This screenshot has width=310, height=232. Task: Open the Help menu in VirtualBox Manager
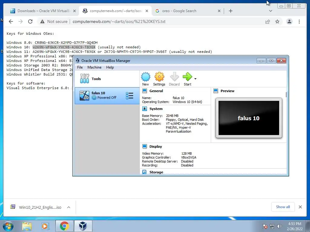(x=110, y=67)
